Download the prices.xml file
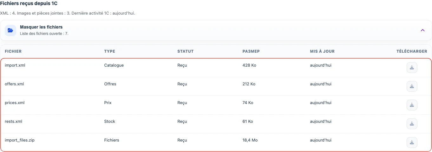Image resolution: width=432 pixels, height=152 pixels. point(412,105)
